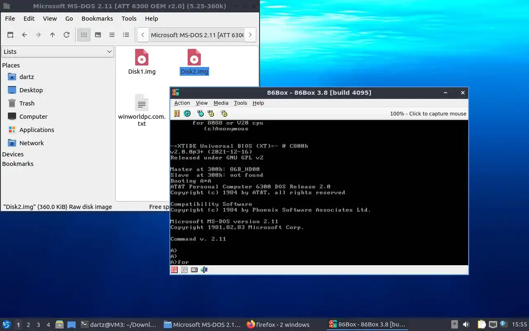Open the 86Box Tools menu
The image size is (529, 331).
240,103
